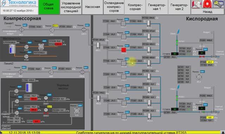Viewport: 225px width, 134px height.
Task: Click the PT201 112,1 reading
Action: [x=65, y=69]
